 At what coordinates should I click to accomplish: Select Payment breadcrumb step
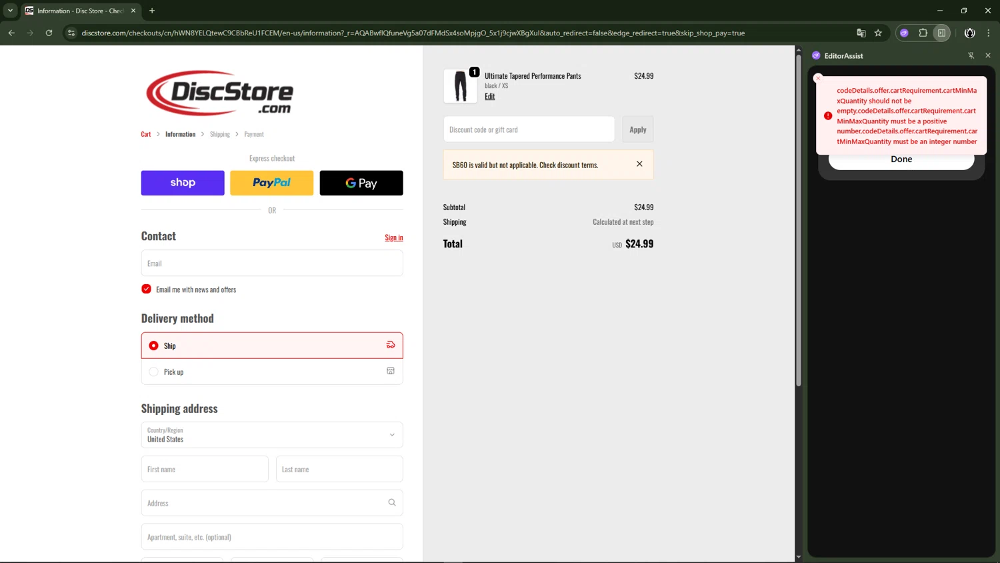254,134
